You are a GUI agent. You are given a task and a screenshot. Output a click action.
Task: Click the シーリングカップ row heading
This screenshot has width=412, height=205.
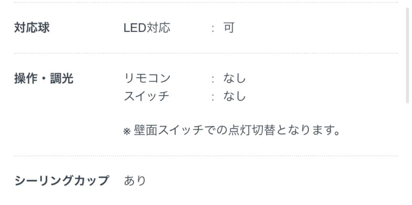[61, 181]
